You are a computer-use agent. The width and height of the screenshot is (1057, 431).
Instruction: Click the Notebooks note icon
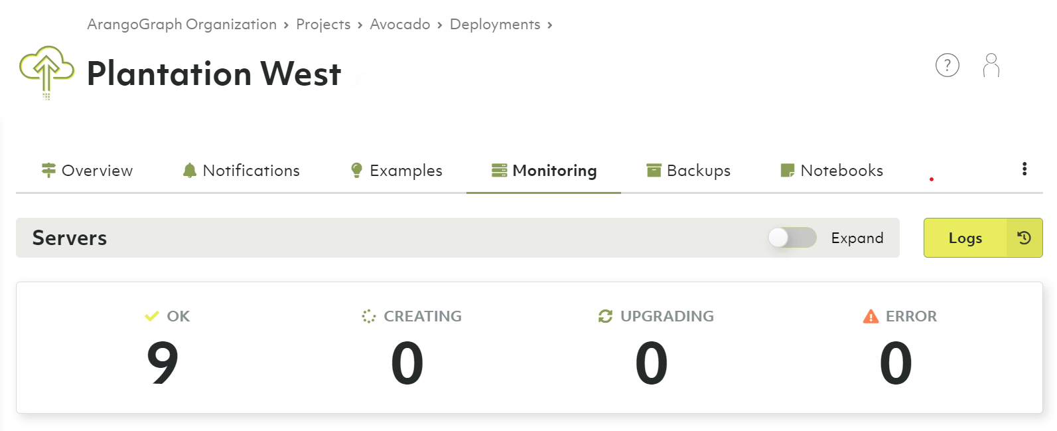tap(788, 171)
